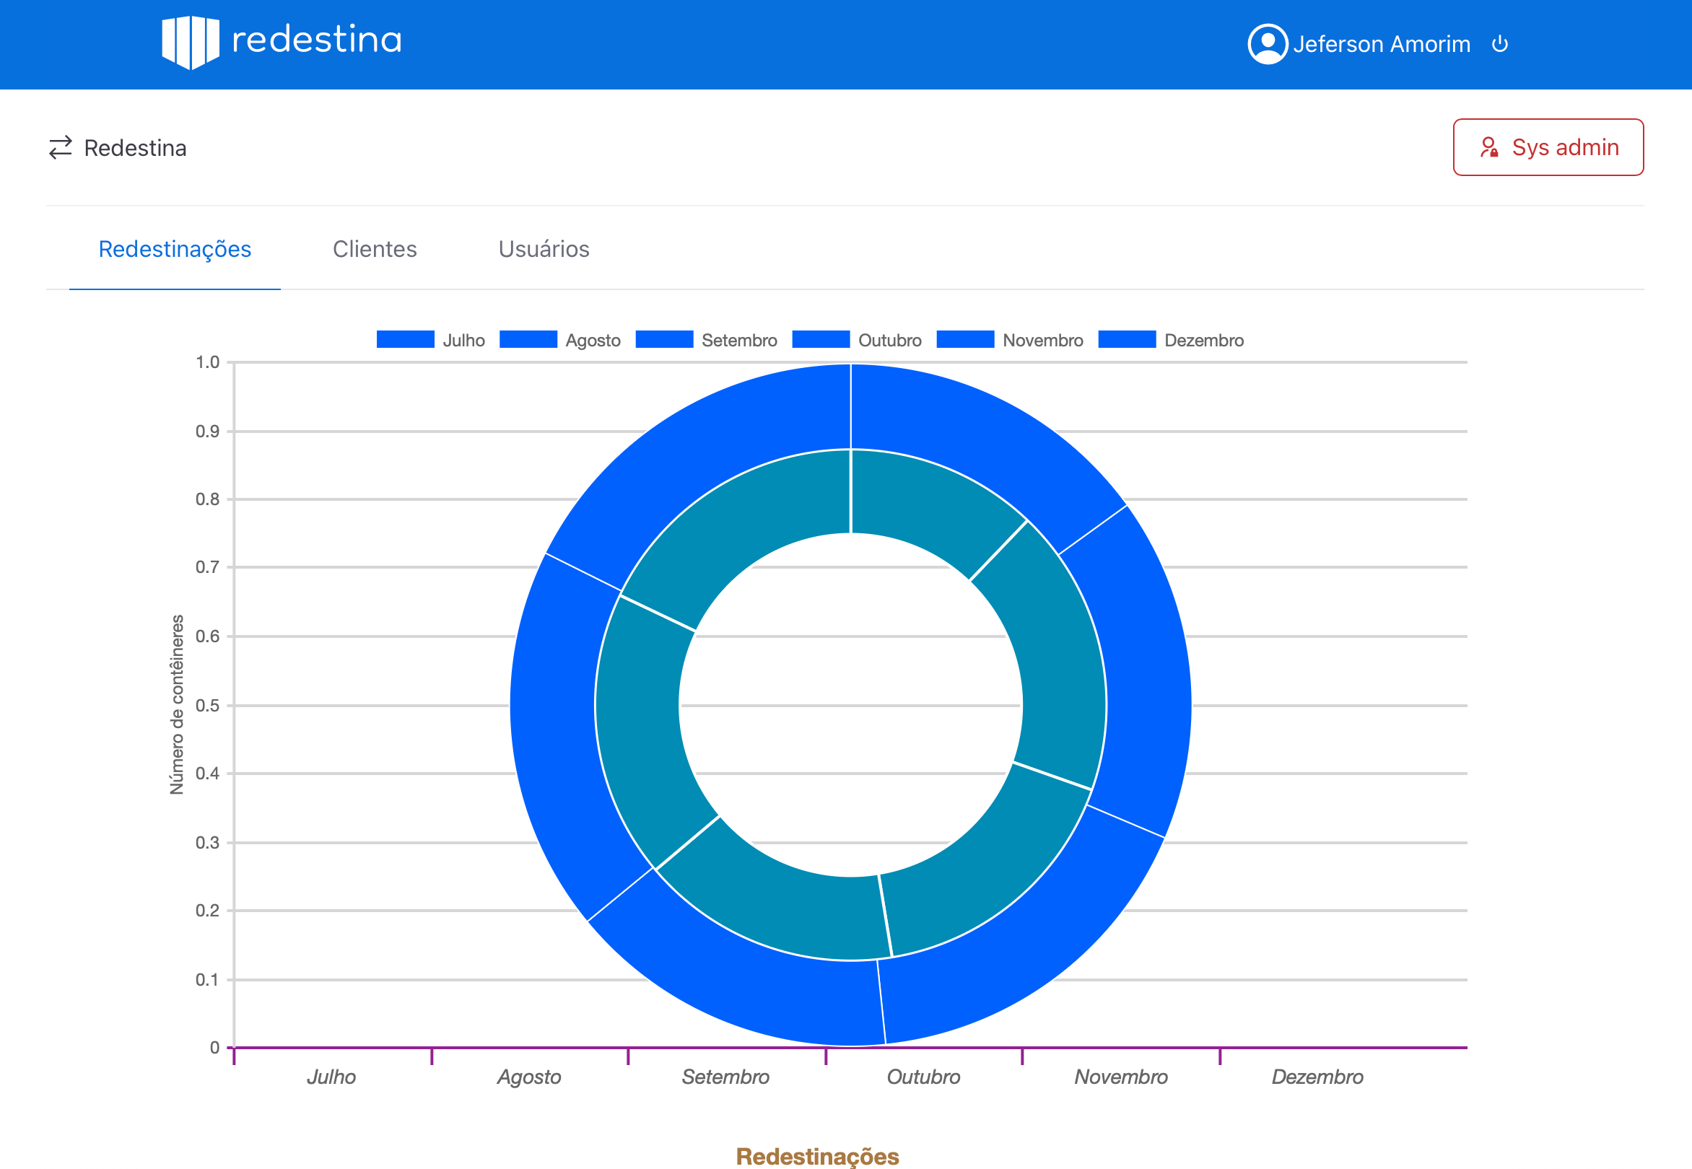Click the Jeferson Amorim user name
Screen dimensions: 1692x1169
[x=1382, y=44]
